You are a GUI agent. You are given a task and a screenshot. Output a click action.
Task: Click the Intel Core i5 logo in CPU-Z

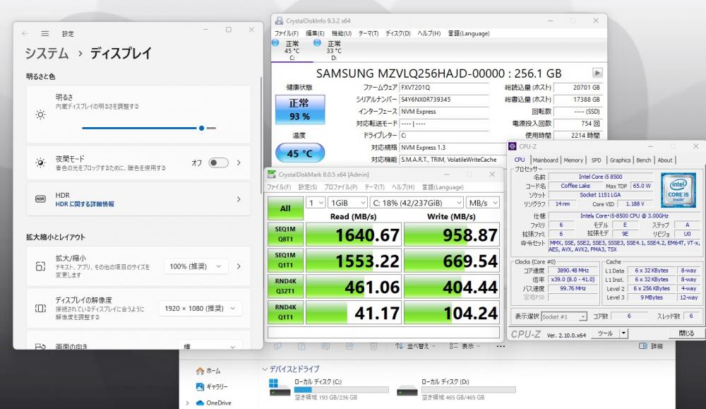(x=678, y=189)
